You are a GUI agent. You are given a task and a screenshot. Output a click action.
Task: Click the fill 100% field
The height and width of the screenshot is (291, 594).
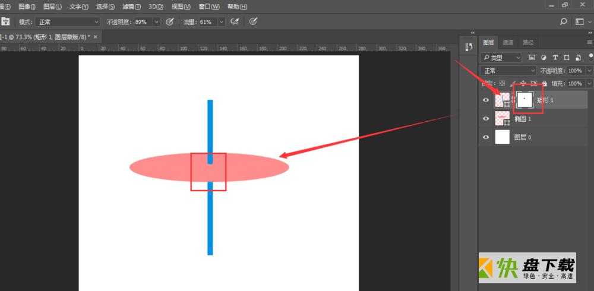coord(576,83)
